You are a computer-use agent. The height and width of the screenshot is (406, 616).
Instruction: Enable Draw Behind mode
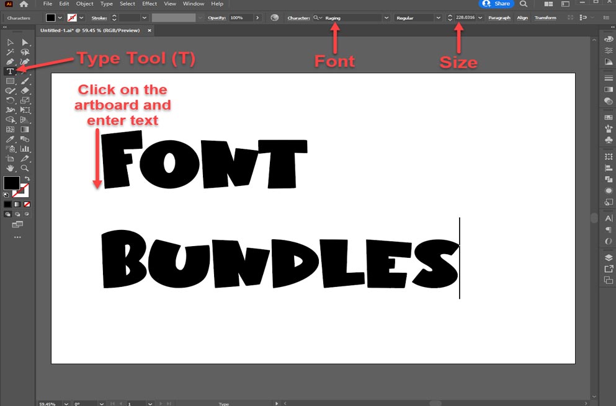coord(17,214)
